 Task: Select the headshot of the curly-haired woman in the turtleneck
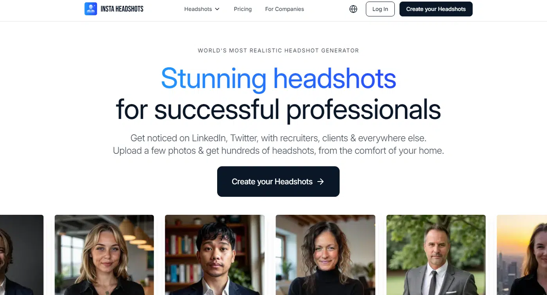click(326, 255)
